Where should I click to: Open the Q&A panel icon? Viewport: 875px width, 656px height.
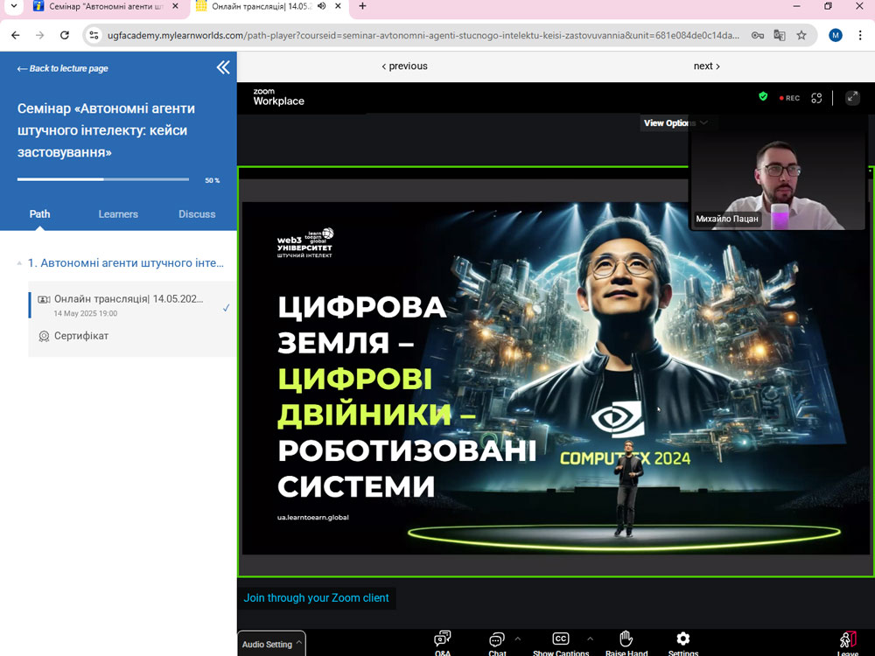443,639
